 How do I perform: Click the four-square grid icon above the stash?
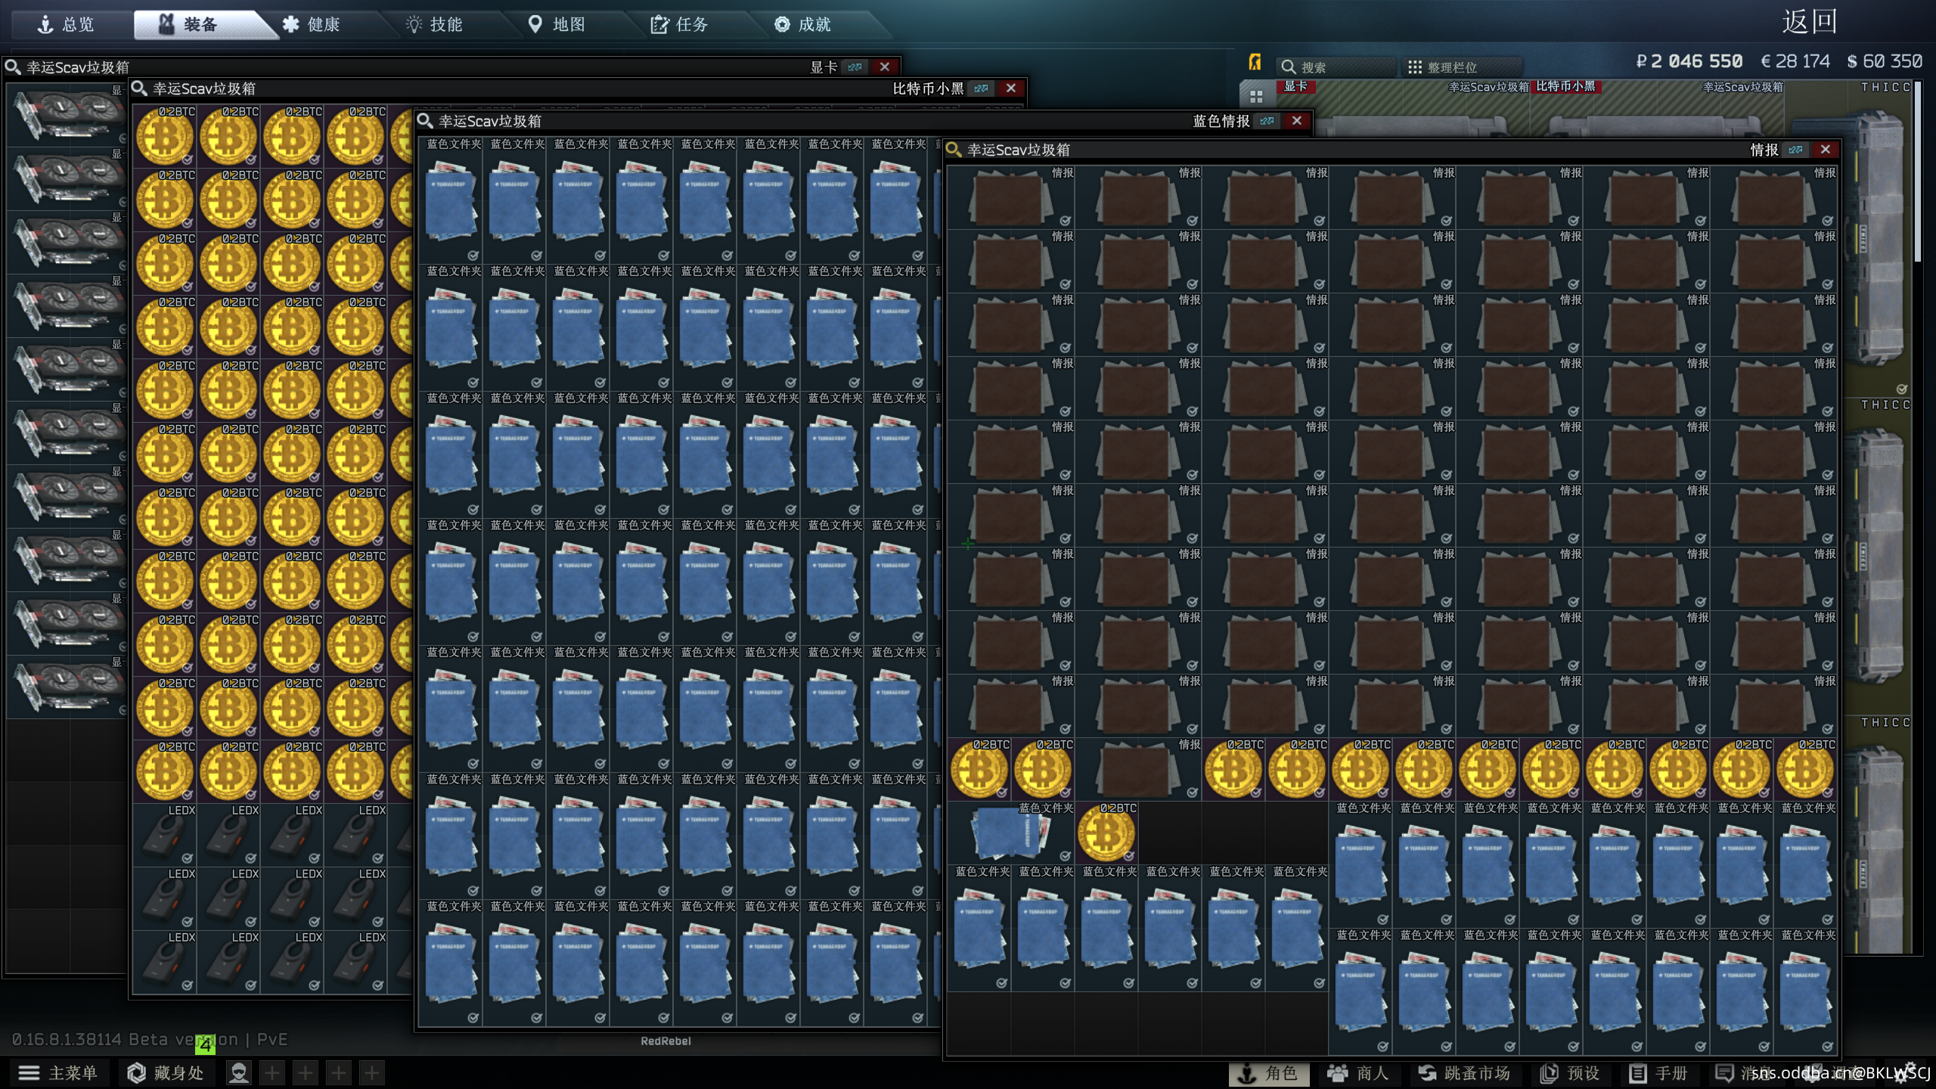[x=1256, y=96]
